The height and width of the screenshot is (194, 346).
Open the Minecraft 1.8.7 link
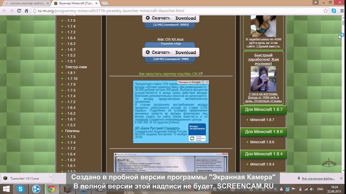pyautogui.click(x=262, y=120)
